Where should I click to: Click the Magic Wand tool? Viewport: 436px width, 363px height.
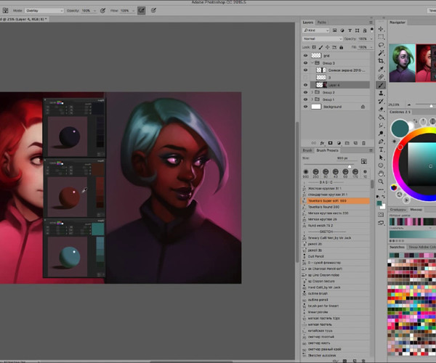point(381,54)
